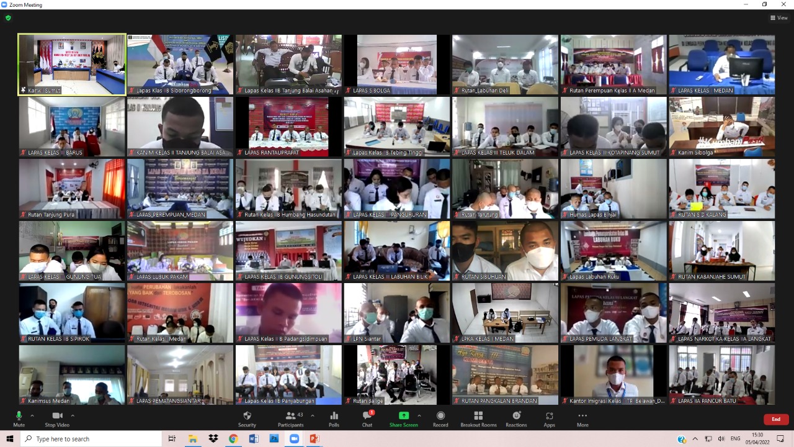The width and height of the screenshot is (794, 447).
Task: Open the More options menu
Action: (x=582, y=418)
